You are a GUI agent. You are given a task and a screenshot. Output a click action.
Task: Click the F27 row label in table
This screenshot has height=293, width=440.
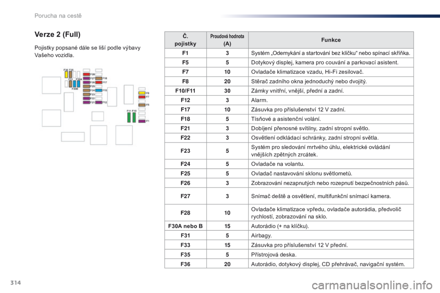tap(186, 196)
